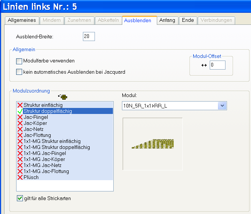
Task: Uncheck gilt für alle Strickarten
Action: point(20,198)
